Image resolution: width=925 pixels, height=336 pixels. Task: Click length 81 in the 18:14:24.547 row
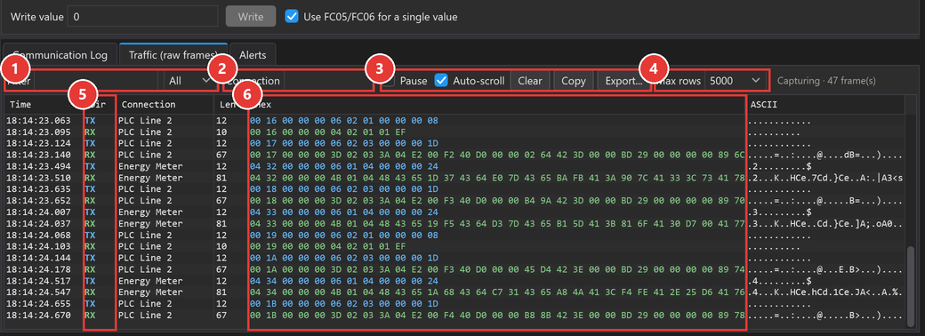(x=222, y=292)
